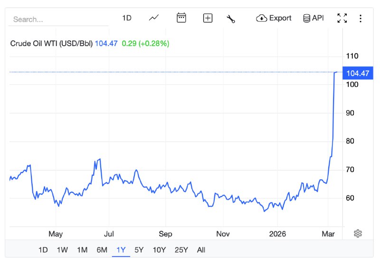Open the chart type line icon
380x266 pixels.
point(153,18)
